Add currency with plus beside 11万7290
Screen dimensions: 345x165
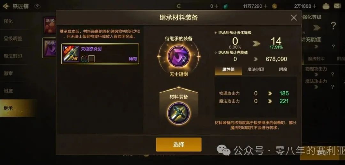[x=265, y=6]
